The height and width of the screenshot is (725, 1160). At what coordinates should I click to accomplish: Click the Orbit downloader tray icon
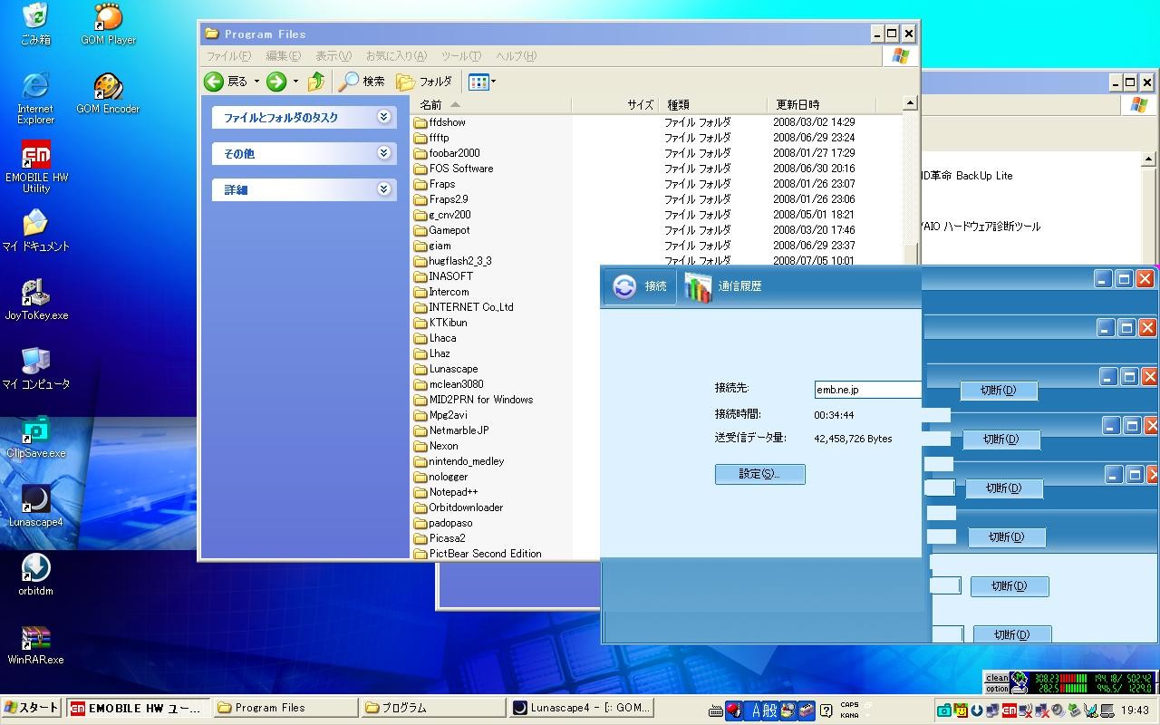[977, 710]
